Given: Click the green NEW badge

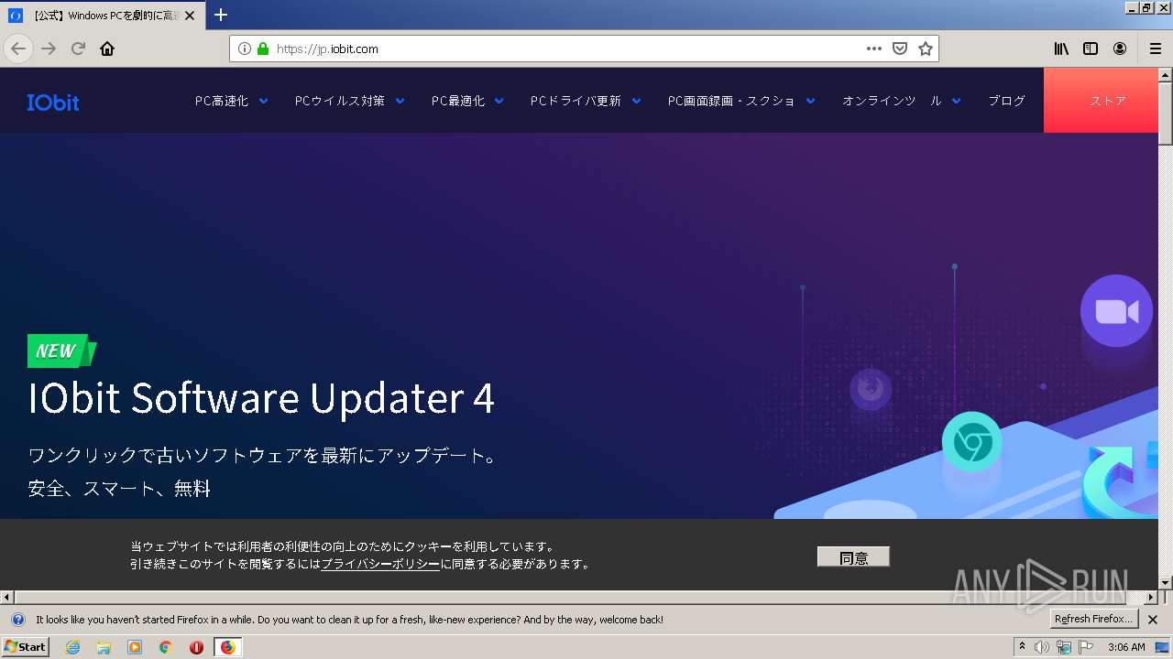Looking at the screenshot, I should 61,351.
